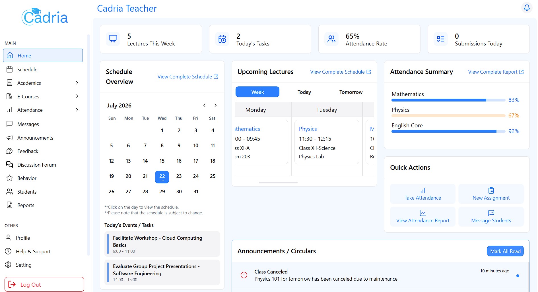
Task: Click the Message Students quick action
Action: pos(491,217)
